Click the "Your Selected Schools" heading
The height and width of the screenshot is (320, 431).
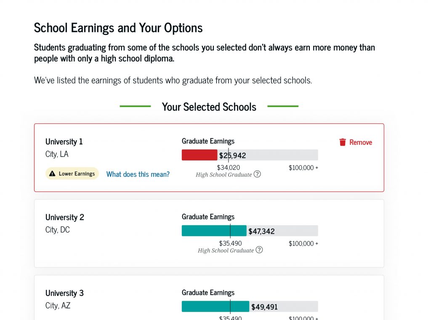coord(209,107)
